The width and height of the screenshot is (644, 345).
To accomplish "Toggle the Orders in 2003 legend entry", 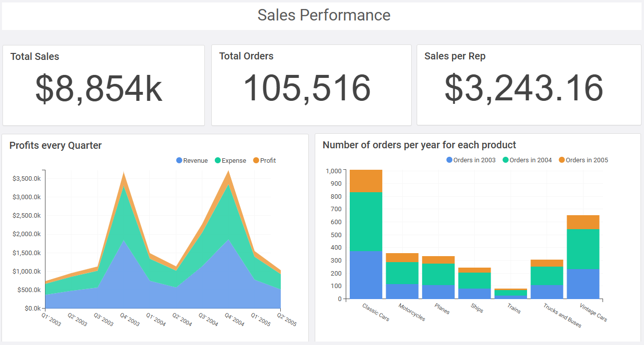I will pos(471,160).
